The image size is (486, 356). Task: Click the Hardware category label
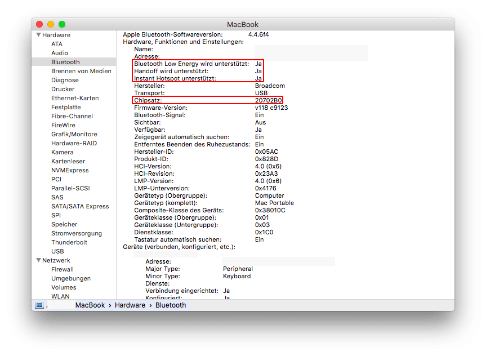(56, 35)
